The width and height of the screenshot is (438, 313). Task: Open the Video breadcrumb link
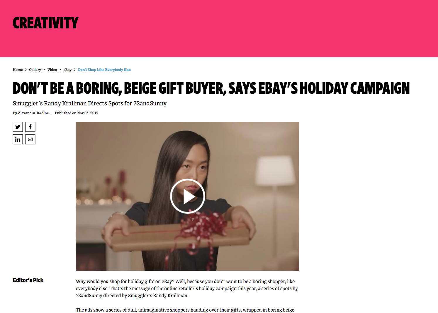[x=52, y=70]
